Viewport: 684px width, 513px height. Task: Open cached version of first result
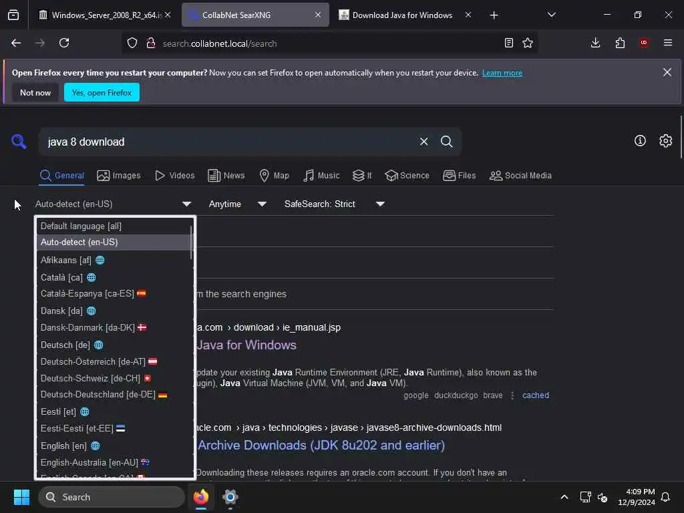click(x=536, y=395)
